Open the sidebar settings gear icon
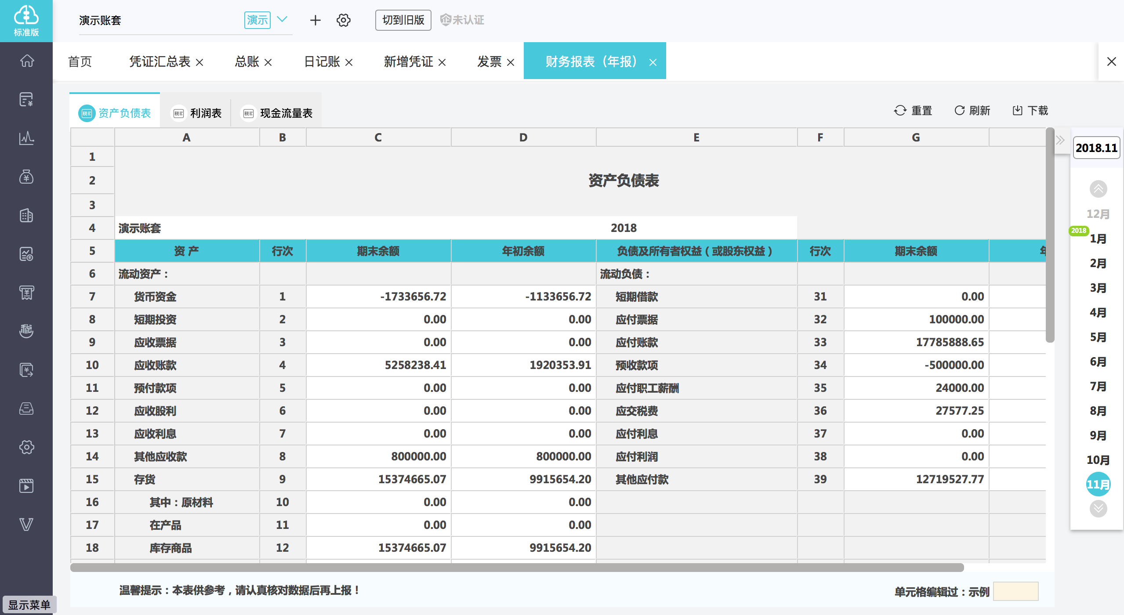The width and height of the screenshot is (1124, 615). click(x=26, y=447)
